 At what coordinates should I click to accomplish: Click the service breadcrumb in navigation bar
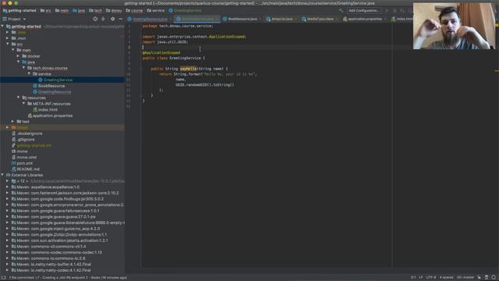(x=156, y=10)
